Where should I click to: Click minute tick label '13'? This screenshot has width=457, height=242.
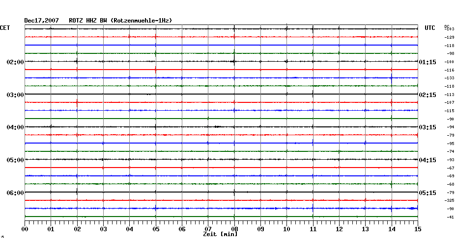tap(365, 229)
